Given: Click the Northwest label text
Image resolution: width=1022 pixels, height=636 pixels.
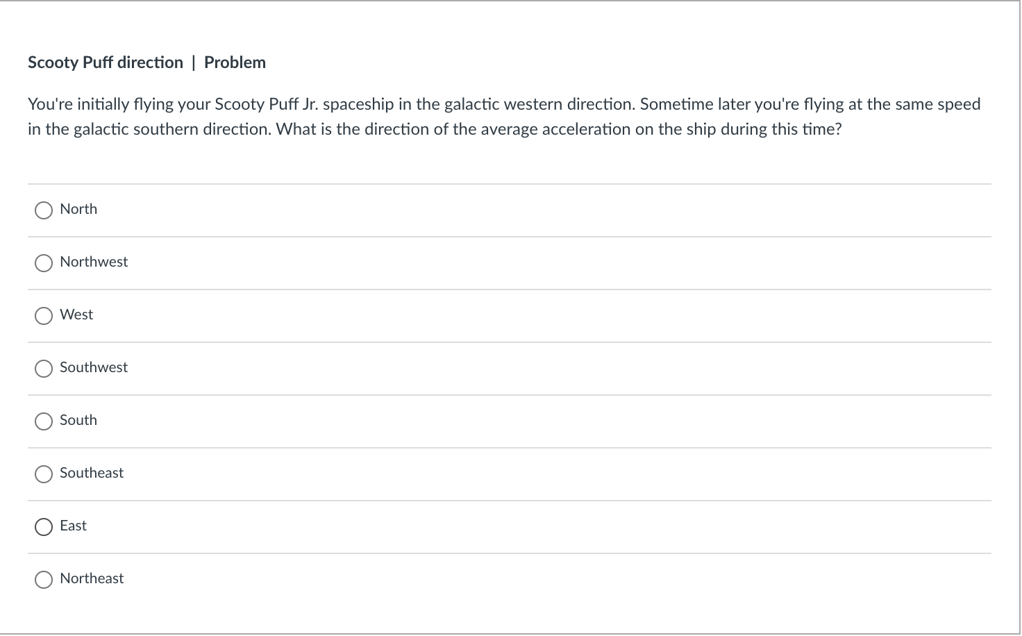Looking at the screenshot, I should (x=93, y=262).
